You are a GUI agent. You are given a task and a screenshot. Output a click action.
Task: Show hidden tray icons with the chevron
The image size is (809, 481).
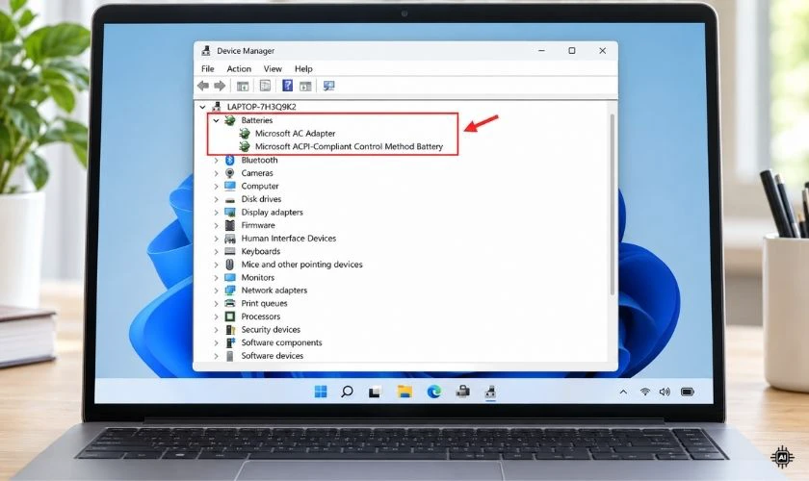pos(623,392)
